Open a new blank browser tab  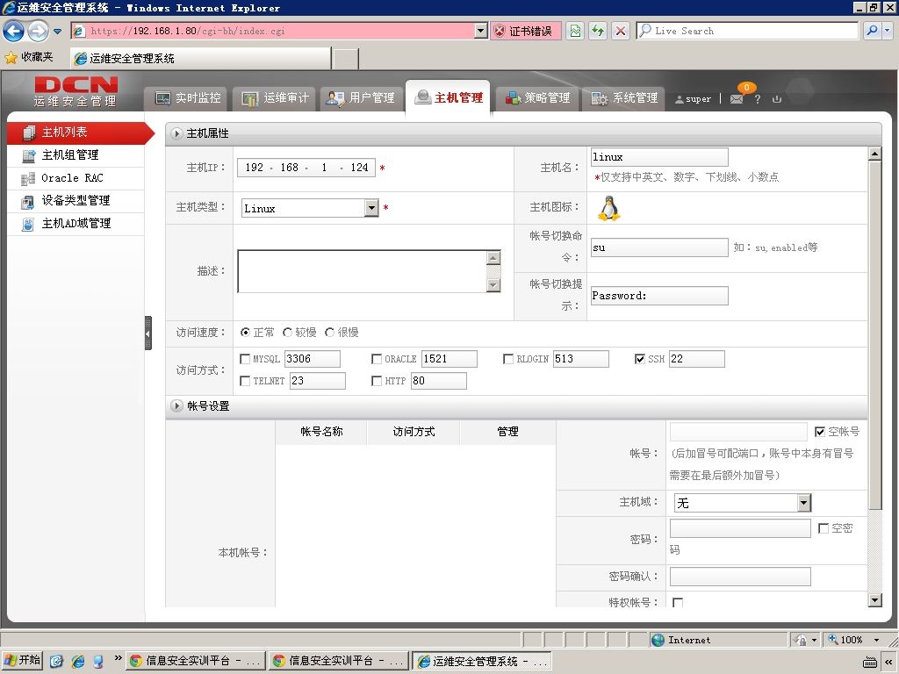pos(345,59)
